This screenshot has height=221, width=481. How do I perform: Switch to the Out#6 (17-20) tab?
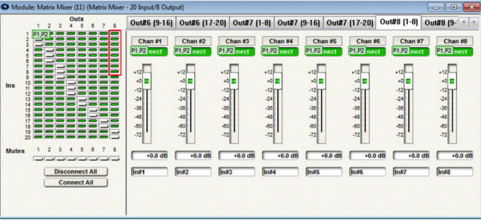tap(203, 23)
